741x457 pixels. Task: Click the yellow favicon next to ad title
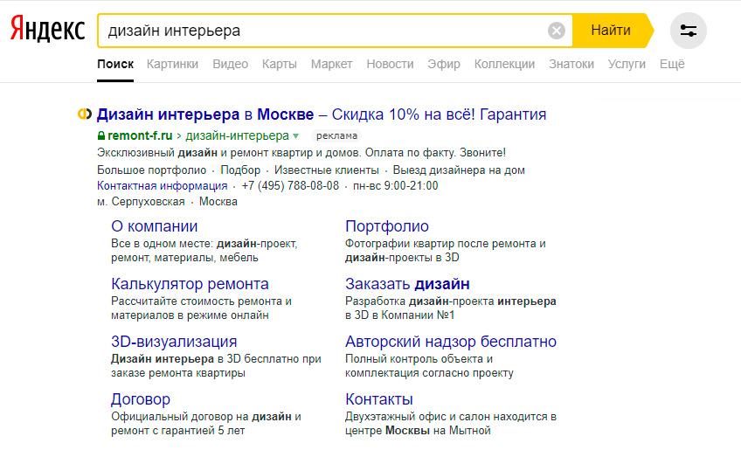pyautogui.click(x=85, y=114)
